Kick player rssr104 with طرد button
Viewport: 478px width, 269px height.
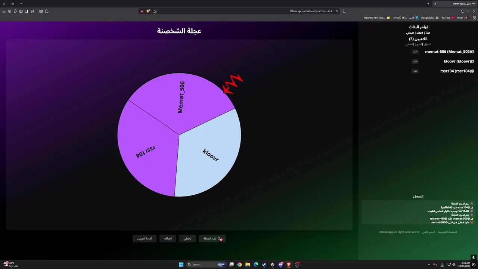coord(415,71)
